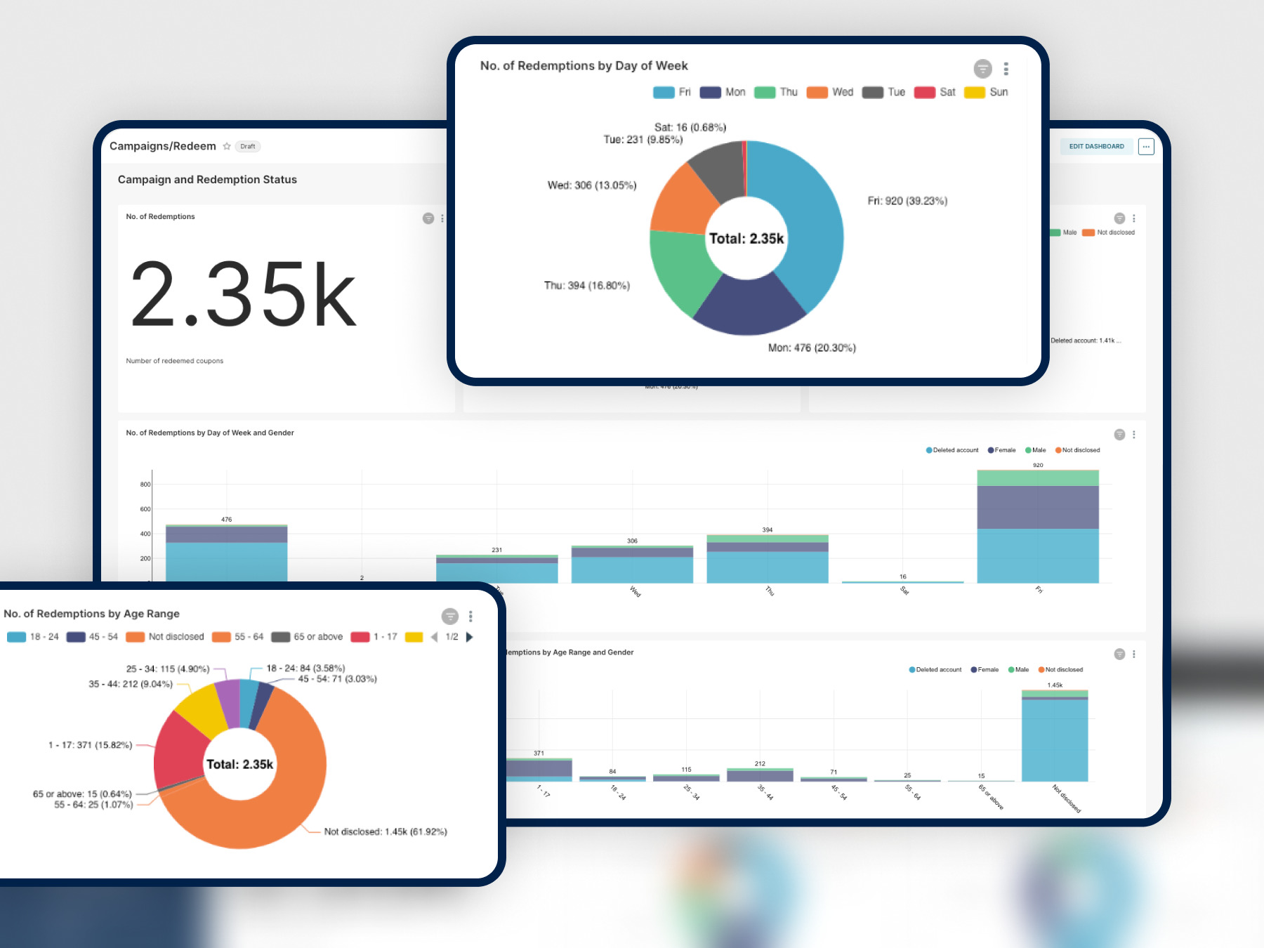1264x948 pixels.
Task: Hide the Not disclosed age legend item
Action: click(166, 637)
